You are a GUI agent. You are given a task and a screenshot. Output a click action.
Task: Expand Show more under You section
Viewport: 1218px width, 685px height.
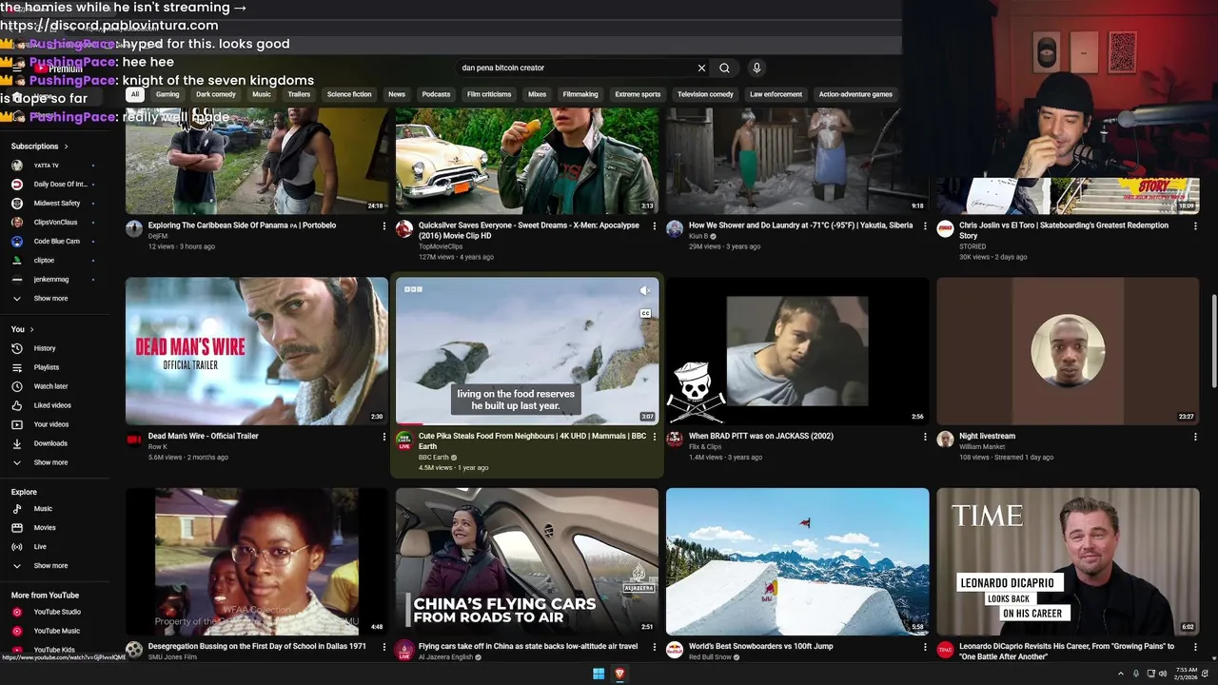coord(57,462)
